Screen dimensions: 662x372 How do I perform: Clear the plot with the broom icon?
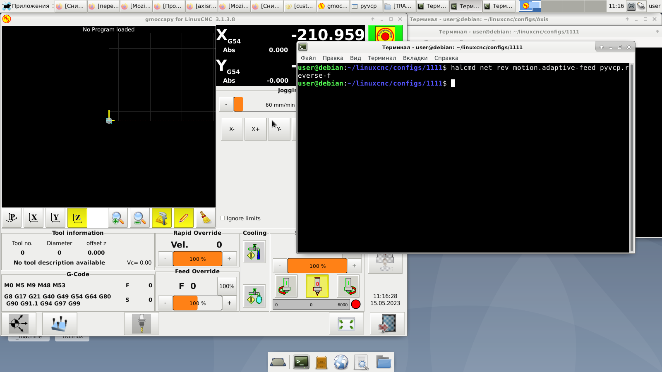pos(205,218)
